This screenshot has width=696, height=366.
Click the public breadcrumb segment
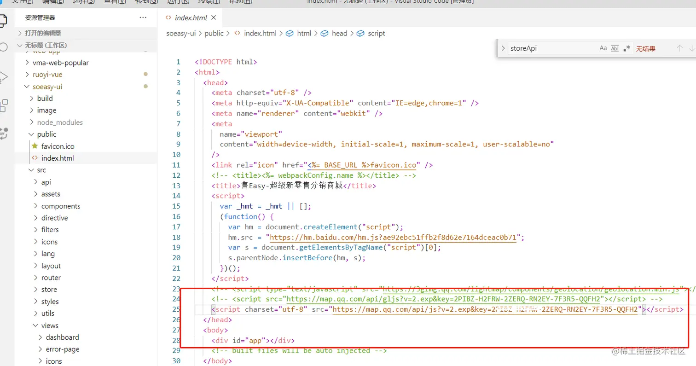214,34
